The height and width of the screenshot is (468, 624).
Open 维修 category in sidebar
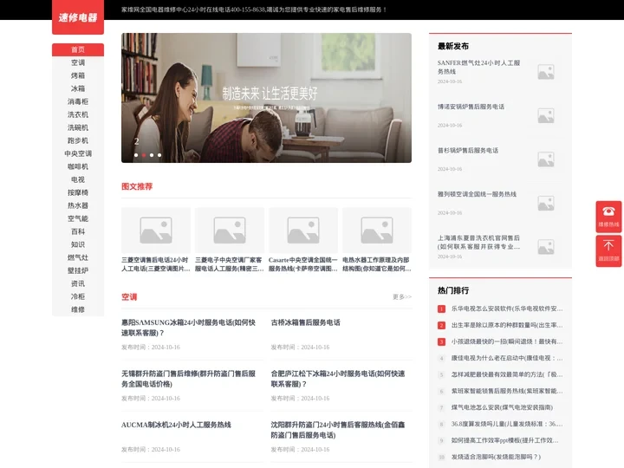pos(78,309)
